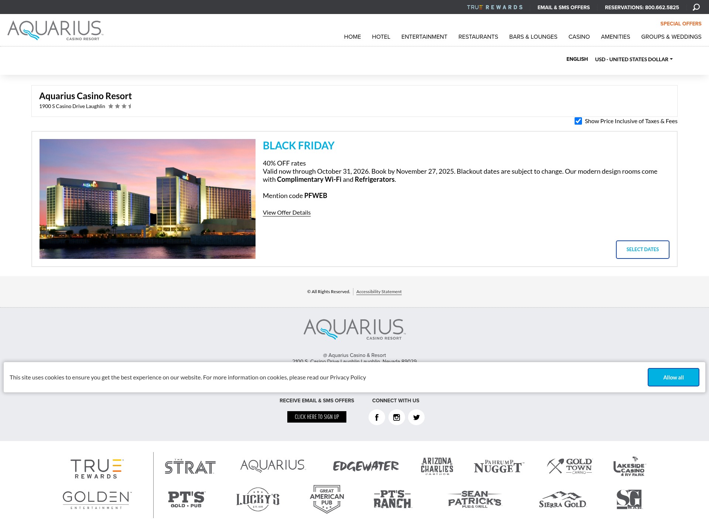This screenshot has height=531, width=709.
Task: Click the Aquarius Casino Resort property title
Action: click(x=85, y=96)
